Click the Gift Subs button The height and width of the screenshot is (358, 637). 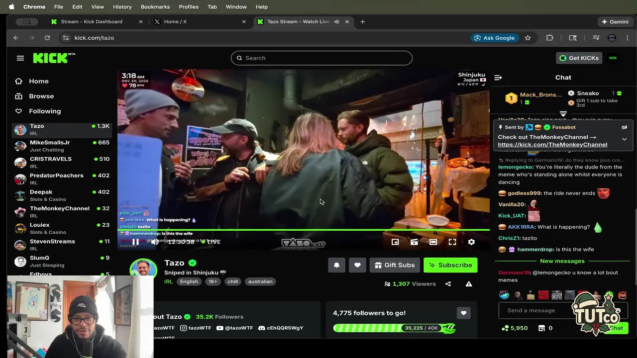coord(395,265)
